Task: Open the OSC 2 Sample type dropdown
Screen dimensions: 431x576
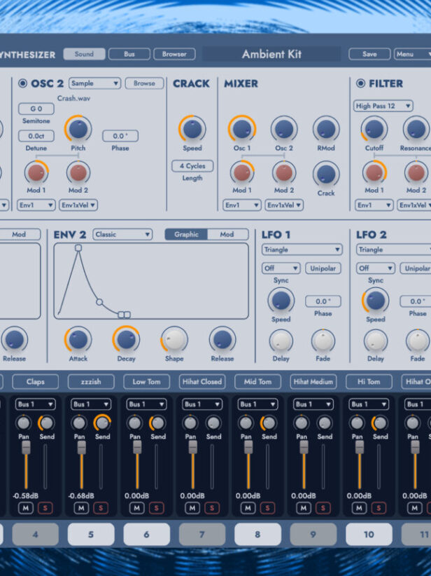Action: point(94,83)
